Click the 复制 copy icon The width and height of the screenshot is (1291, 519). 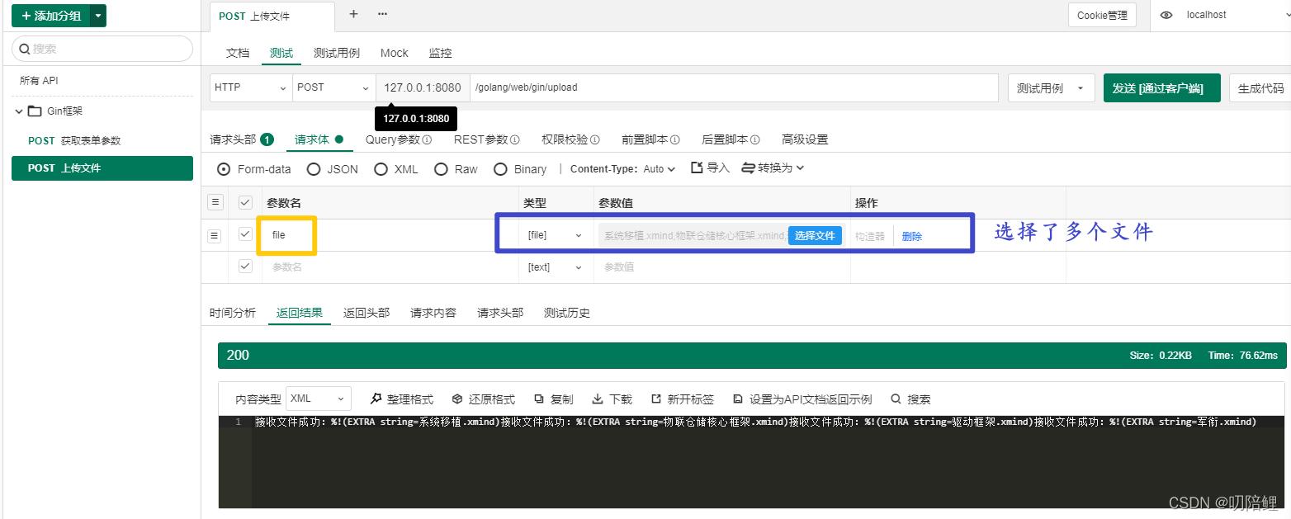(539, 399)
